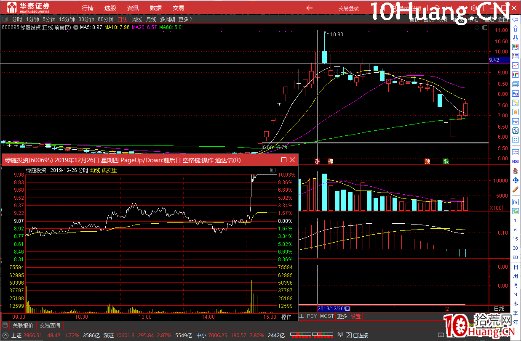Viewport: 521px width, 341px height.
Task: Select the blue four-way move arrows tool
Action: tap(515, 180)
